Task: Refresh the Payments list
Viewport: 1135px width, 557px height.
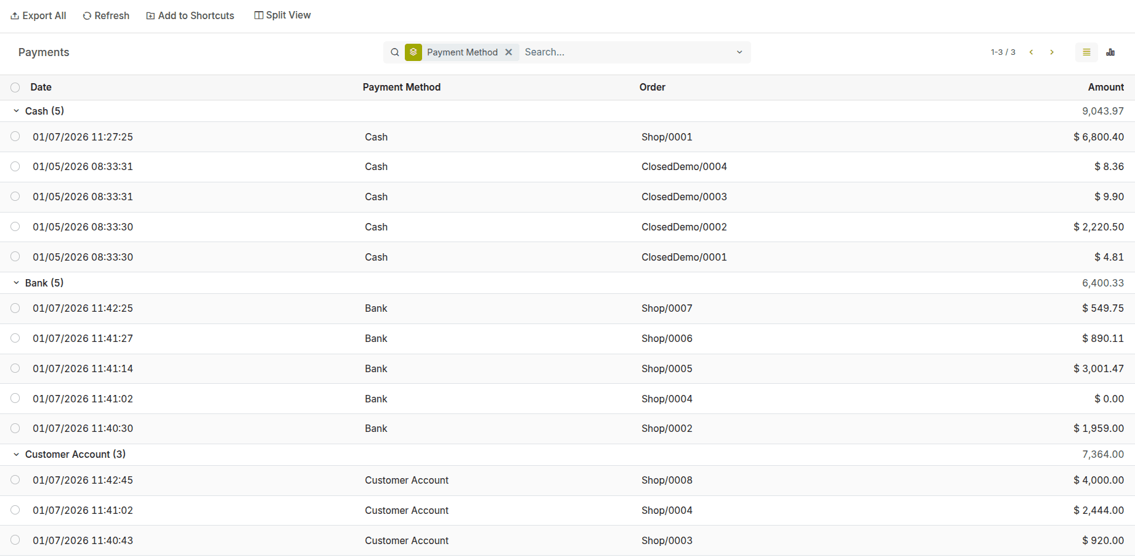Action: point(105,15)
